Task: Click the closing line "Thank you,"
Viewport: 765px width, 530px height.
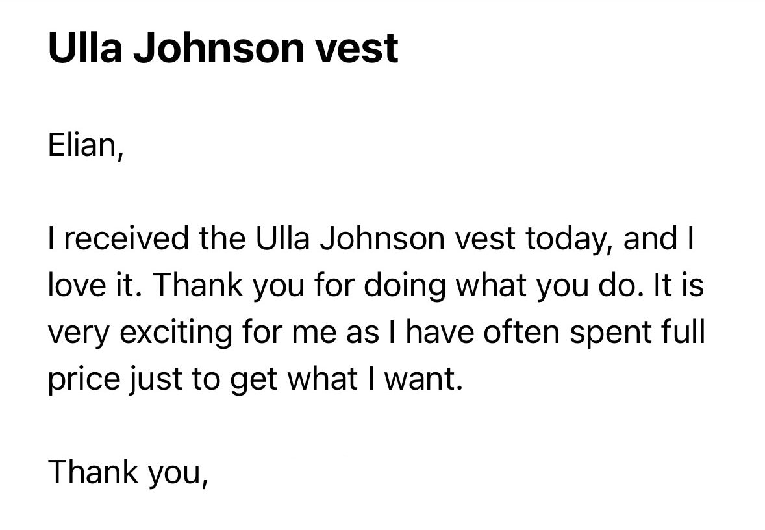Action: coord(129,473)
